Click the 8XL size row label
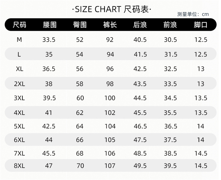 coord(19,166)
